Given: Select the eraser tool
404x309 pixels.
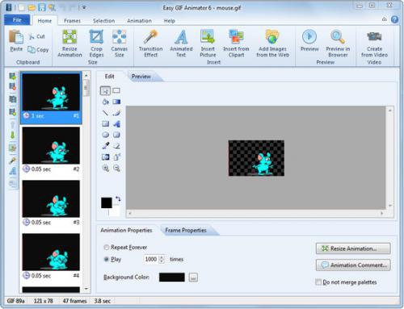Looking at the screenshot, I should click(116, 146).
